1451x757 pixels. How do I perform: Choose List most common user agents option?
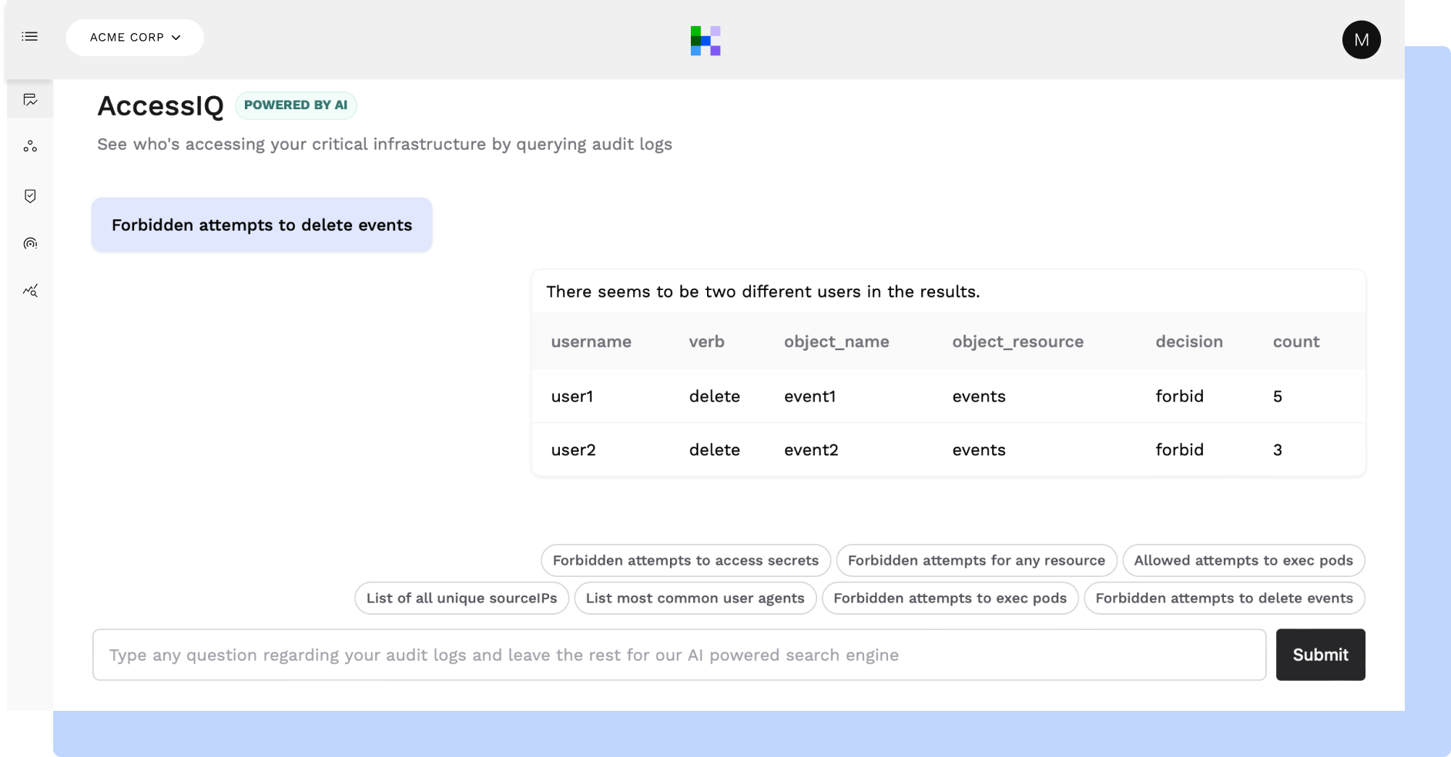pyautogui.click(x=695, y=598)
